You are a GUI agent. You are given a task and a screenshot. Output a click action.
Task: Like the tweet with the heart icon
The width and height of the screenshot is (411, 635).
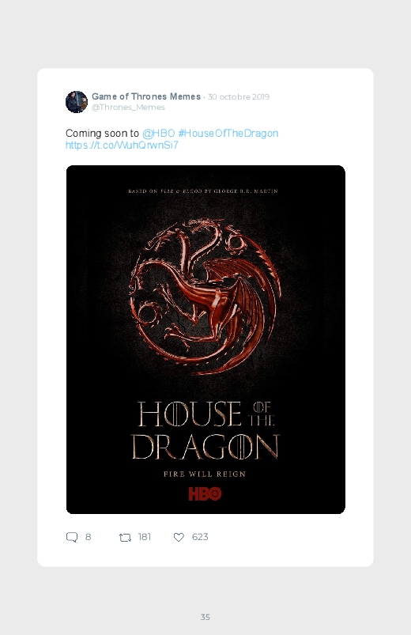click(x=179, y=537)
